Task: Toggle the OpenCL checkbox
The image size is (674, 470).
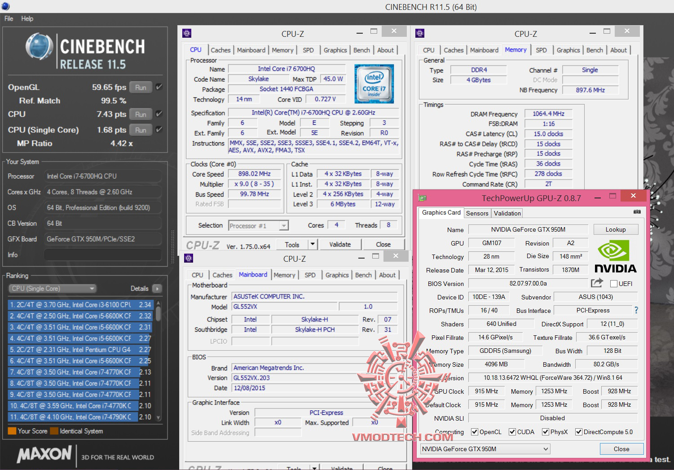Action: pos(474,432)
